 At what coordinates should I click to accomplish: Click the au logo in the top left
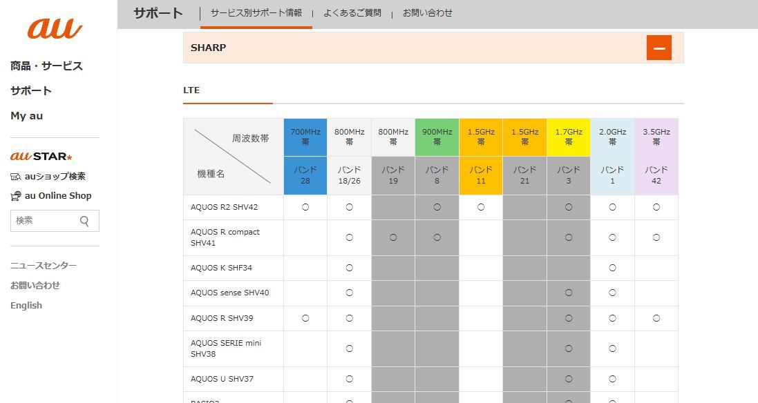pos(53,30)
